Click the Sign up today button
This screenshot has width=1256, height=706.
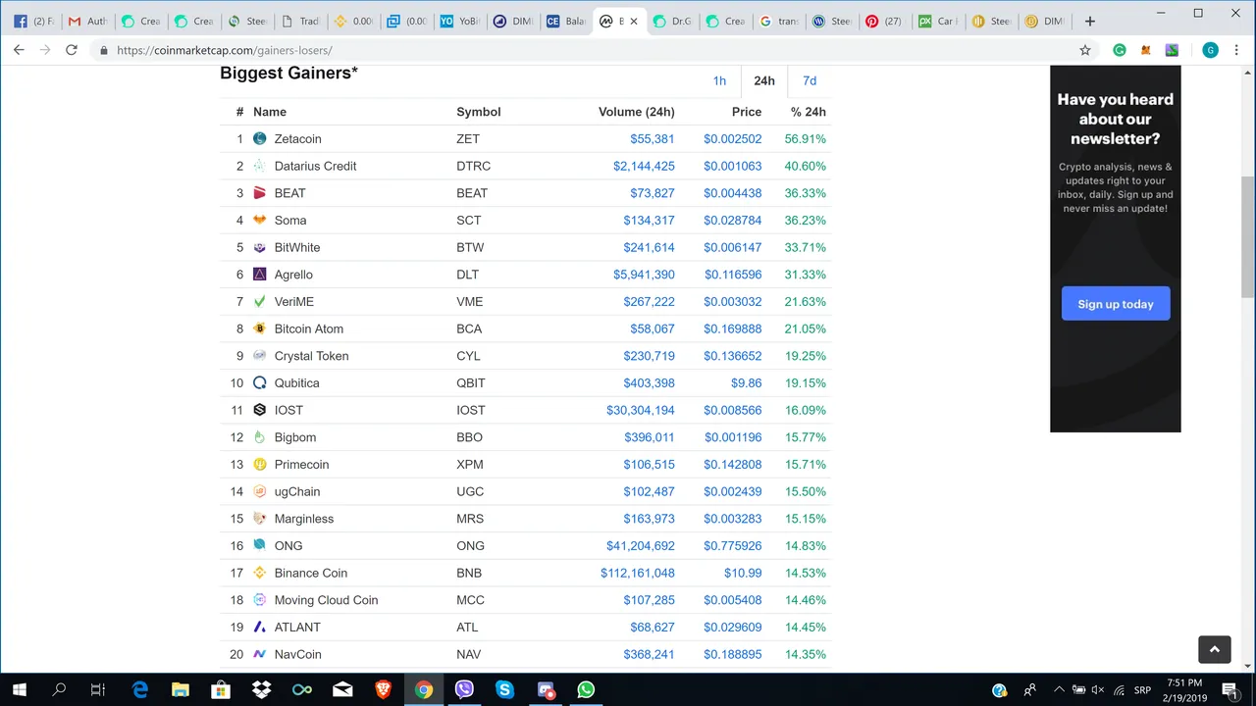point(1116,304)
